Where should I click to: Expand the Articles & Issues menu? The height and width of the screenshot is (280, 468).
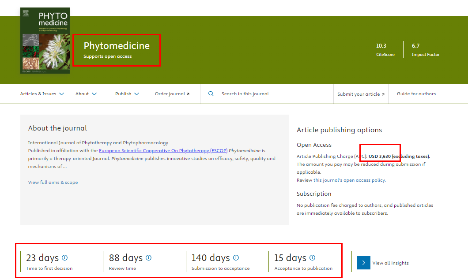tap(42, 93)
